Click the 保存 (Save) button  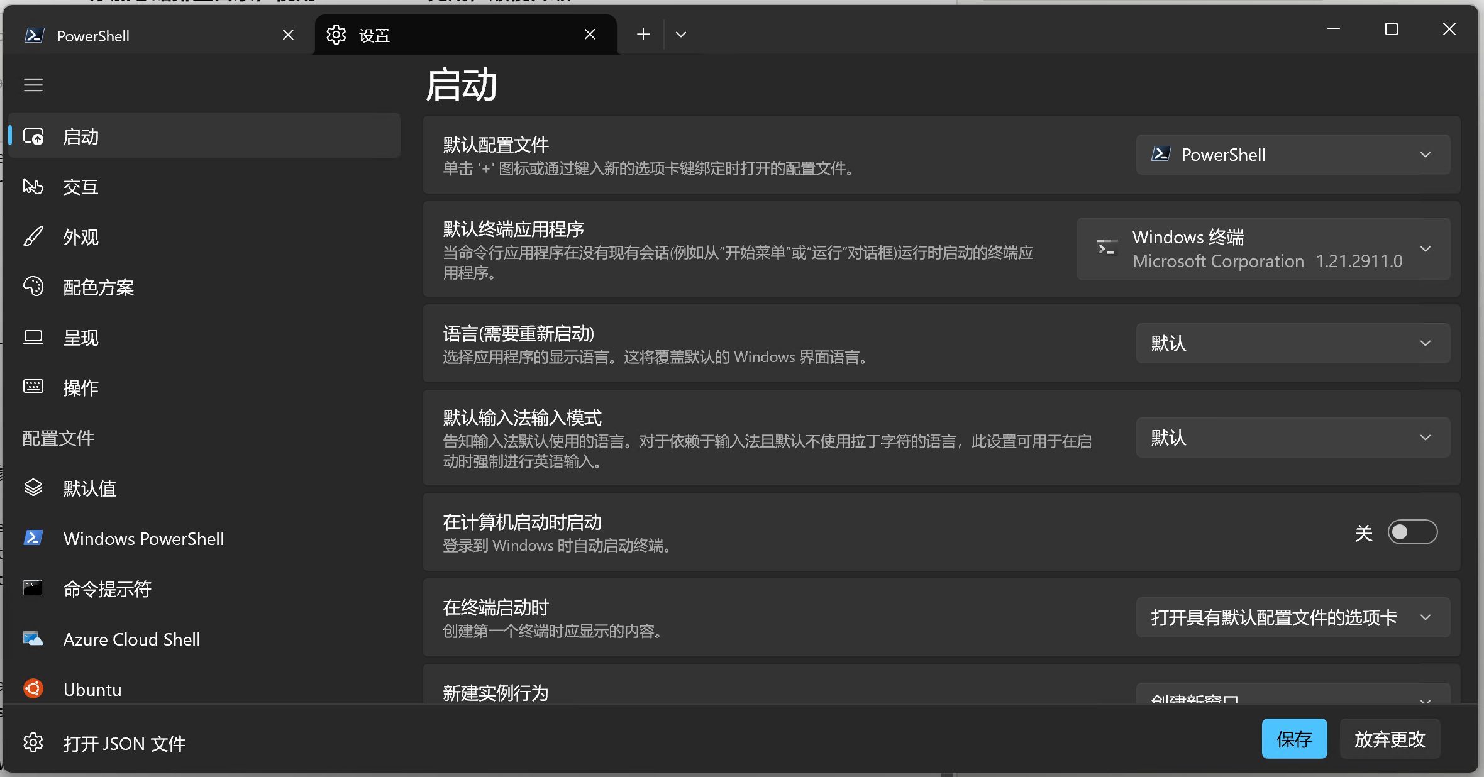(x=1294, y=739)
